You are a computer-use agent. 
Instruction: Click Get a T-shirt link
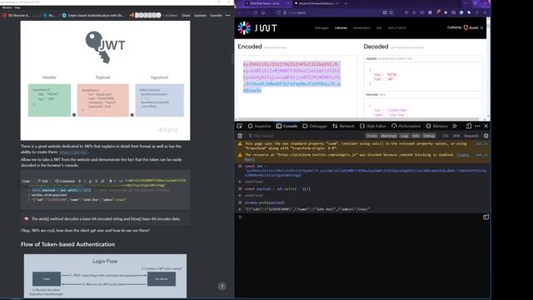[x=396, y=27]
